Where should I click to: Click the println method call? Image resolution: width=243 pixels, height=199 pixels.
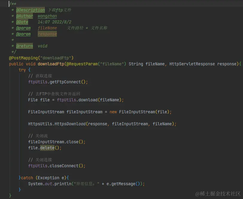tap(63, 184)
